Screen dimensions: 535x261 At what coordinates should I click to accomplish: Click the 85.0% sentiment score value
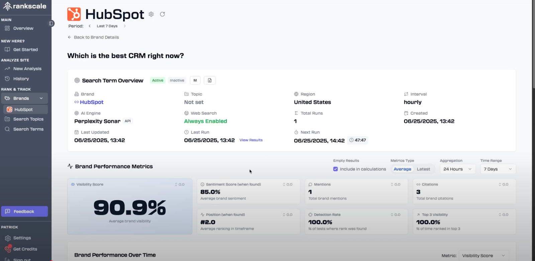pyautogui.click(x=210, y=192)
